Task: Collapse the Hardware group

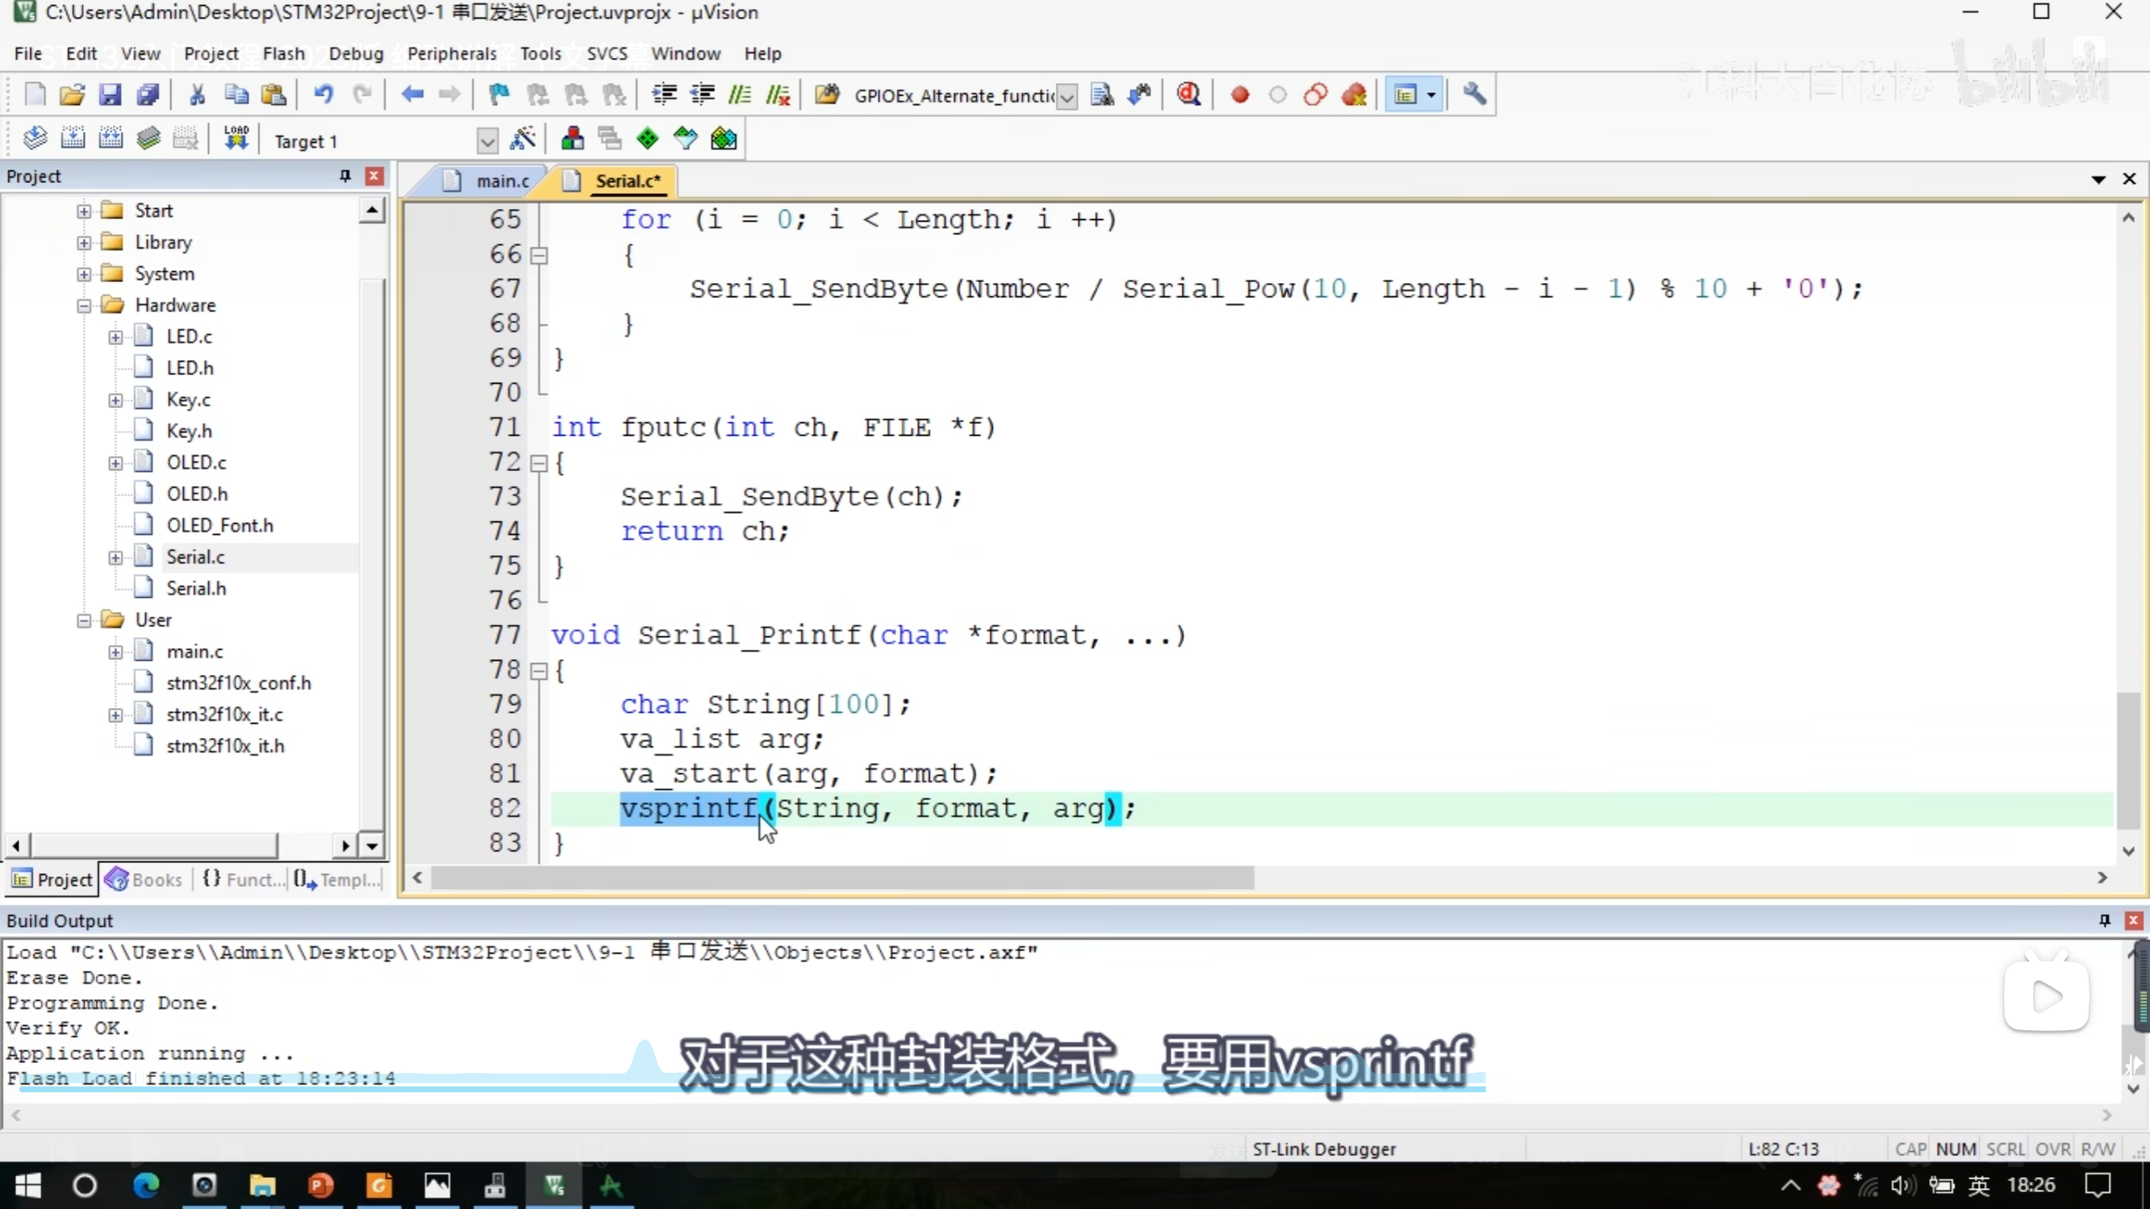Action: 84,306
